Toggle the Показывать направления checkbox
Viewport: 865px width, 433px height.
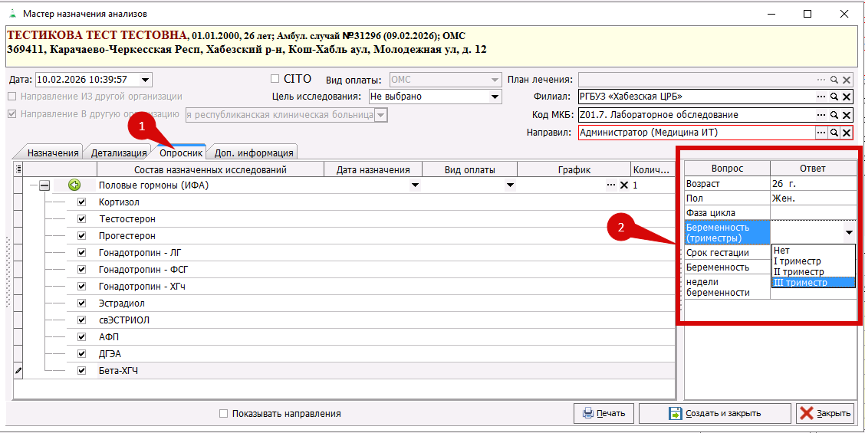[x=224, y=414]
